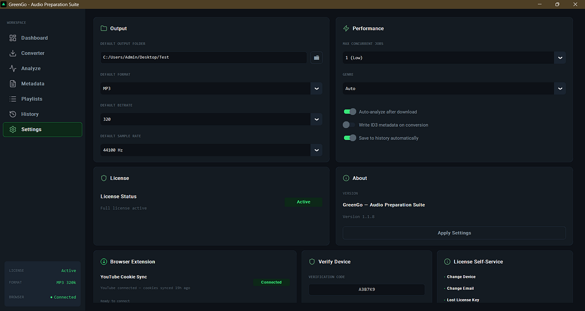Click the sidebar license "Active" value
Image resolution: width=585 pixels, height=311 pixels.
[x=68, y=271]
